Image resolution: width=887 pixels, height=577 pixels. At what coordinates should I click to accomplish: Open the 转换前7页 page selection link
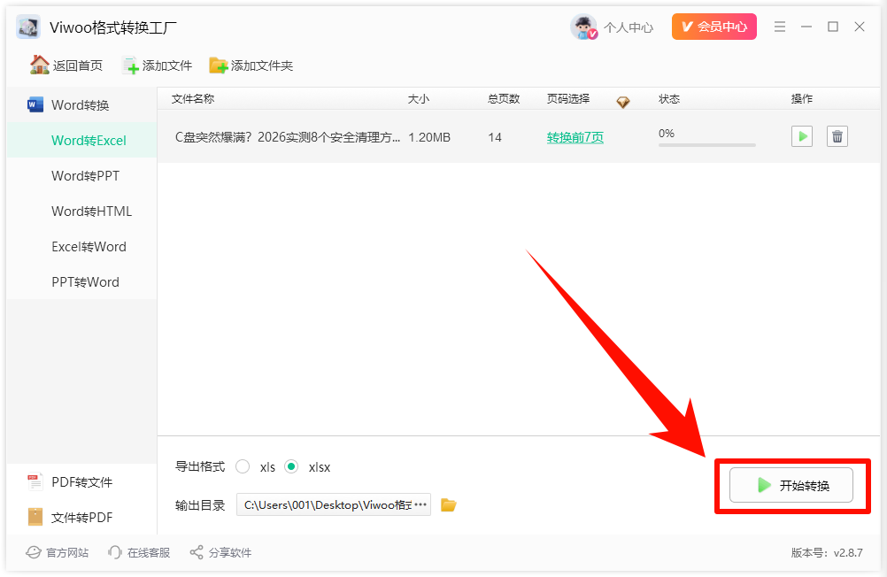pos(575,137)
